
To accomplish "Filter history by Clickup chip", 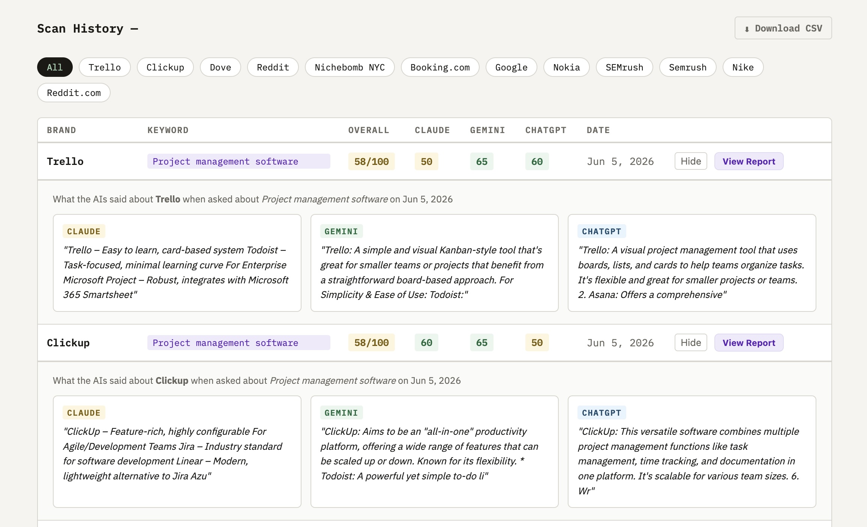I will pyautogui.click(x=165, y=67).
